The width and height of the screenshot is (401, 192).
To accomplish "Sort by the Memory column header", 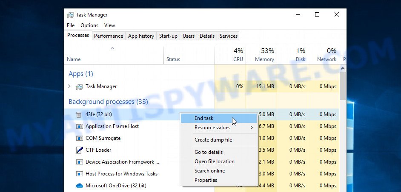I will 261,55.
